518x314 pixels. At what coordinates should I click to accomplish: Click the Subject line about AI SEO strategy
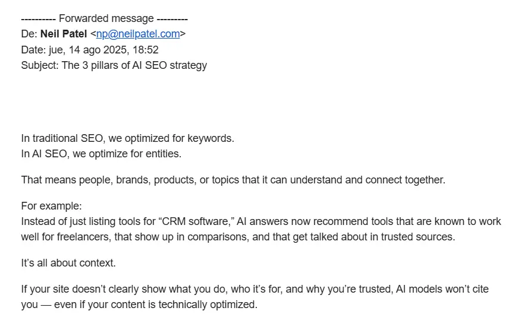114,65
